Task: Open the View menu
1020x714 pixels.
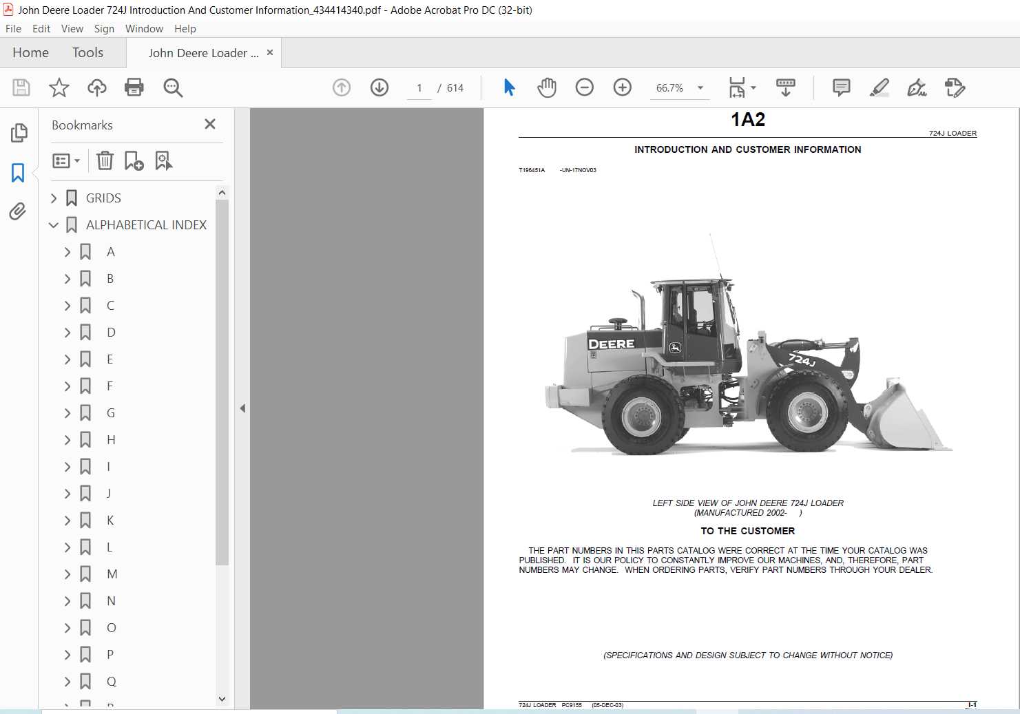Action: tap(72, 29)
